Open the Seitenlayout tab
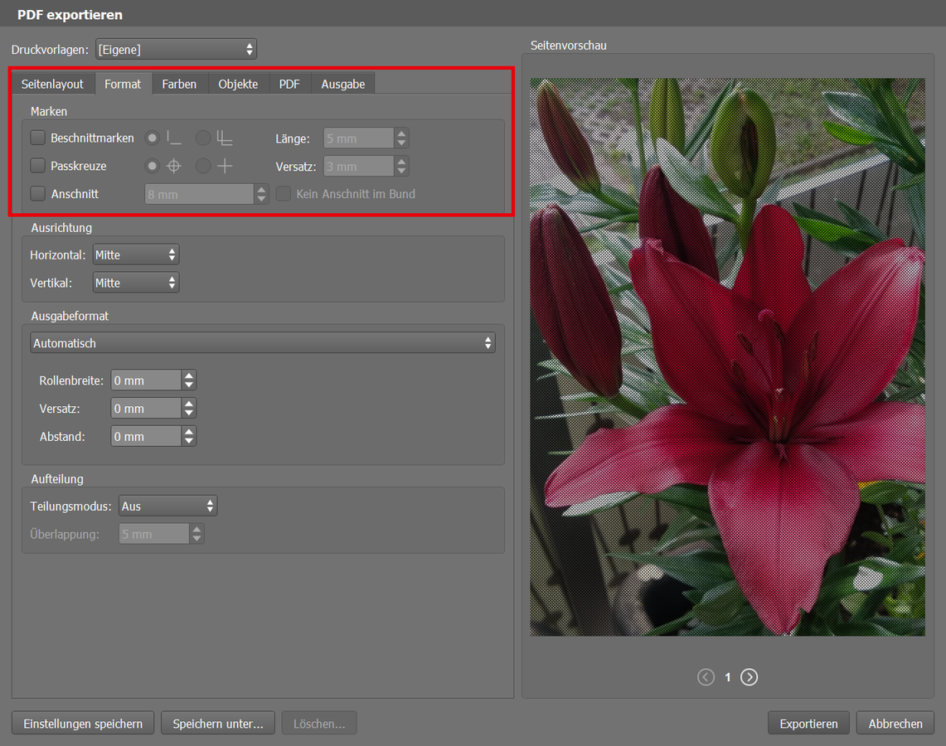This screenshot has height=746, width=946. click(52, 84)
